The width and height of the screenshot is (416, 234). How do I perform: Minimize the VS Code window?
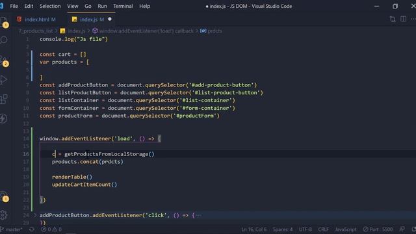tap(377, 6)
